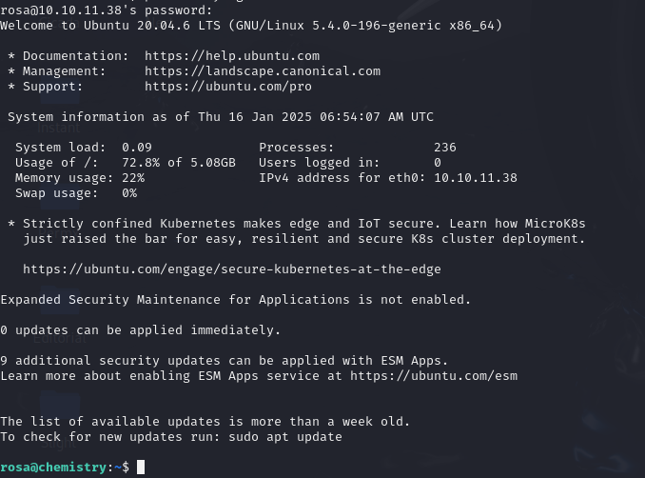The image size is (645, 478).
Task: Open the help.ubuntu.com documentation link
Action: [x=232, y=56]
